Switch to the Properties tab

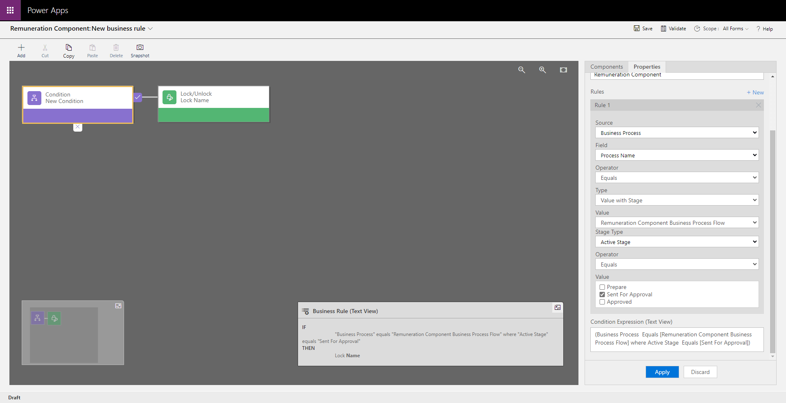pos(647,67)
